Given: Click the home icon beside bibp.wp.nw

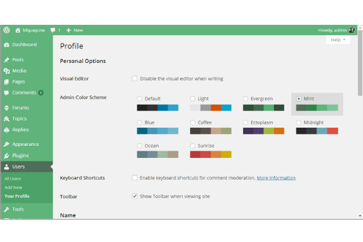Looking at the screenshot, I should click(x=18, y=30).
